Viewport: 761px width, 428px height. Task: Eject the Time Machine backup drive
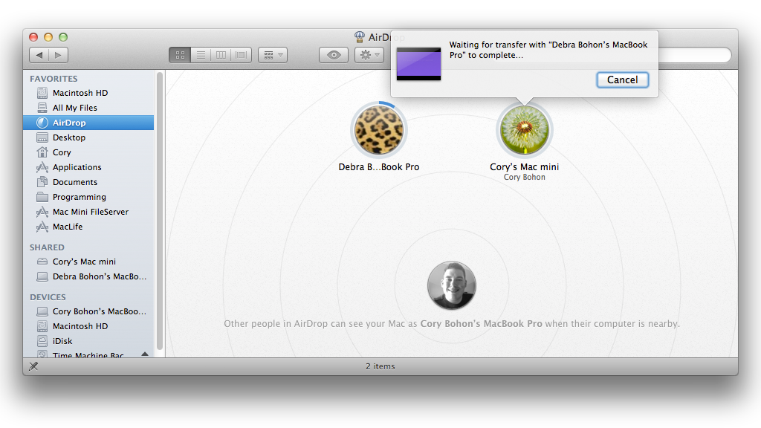(145, 354)
